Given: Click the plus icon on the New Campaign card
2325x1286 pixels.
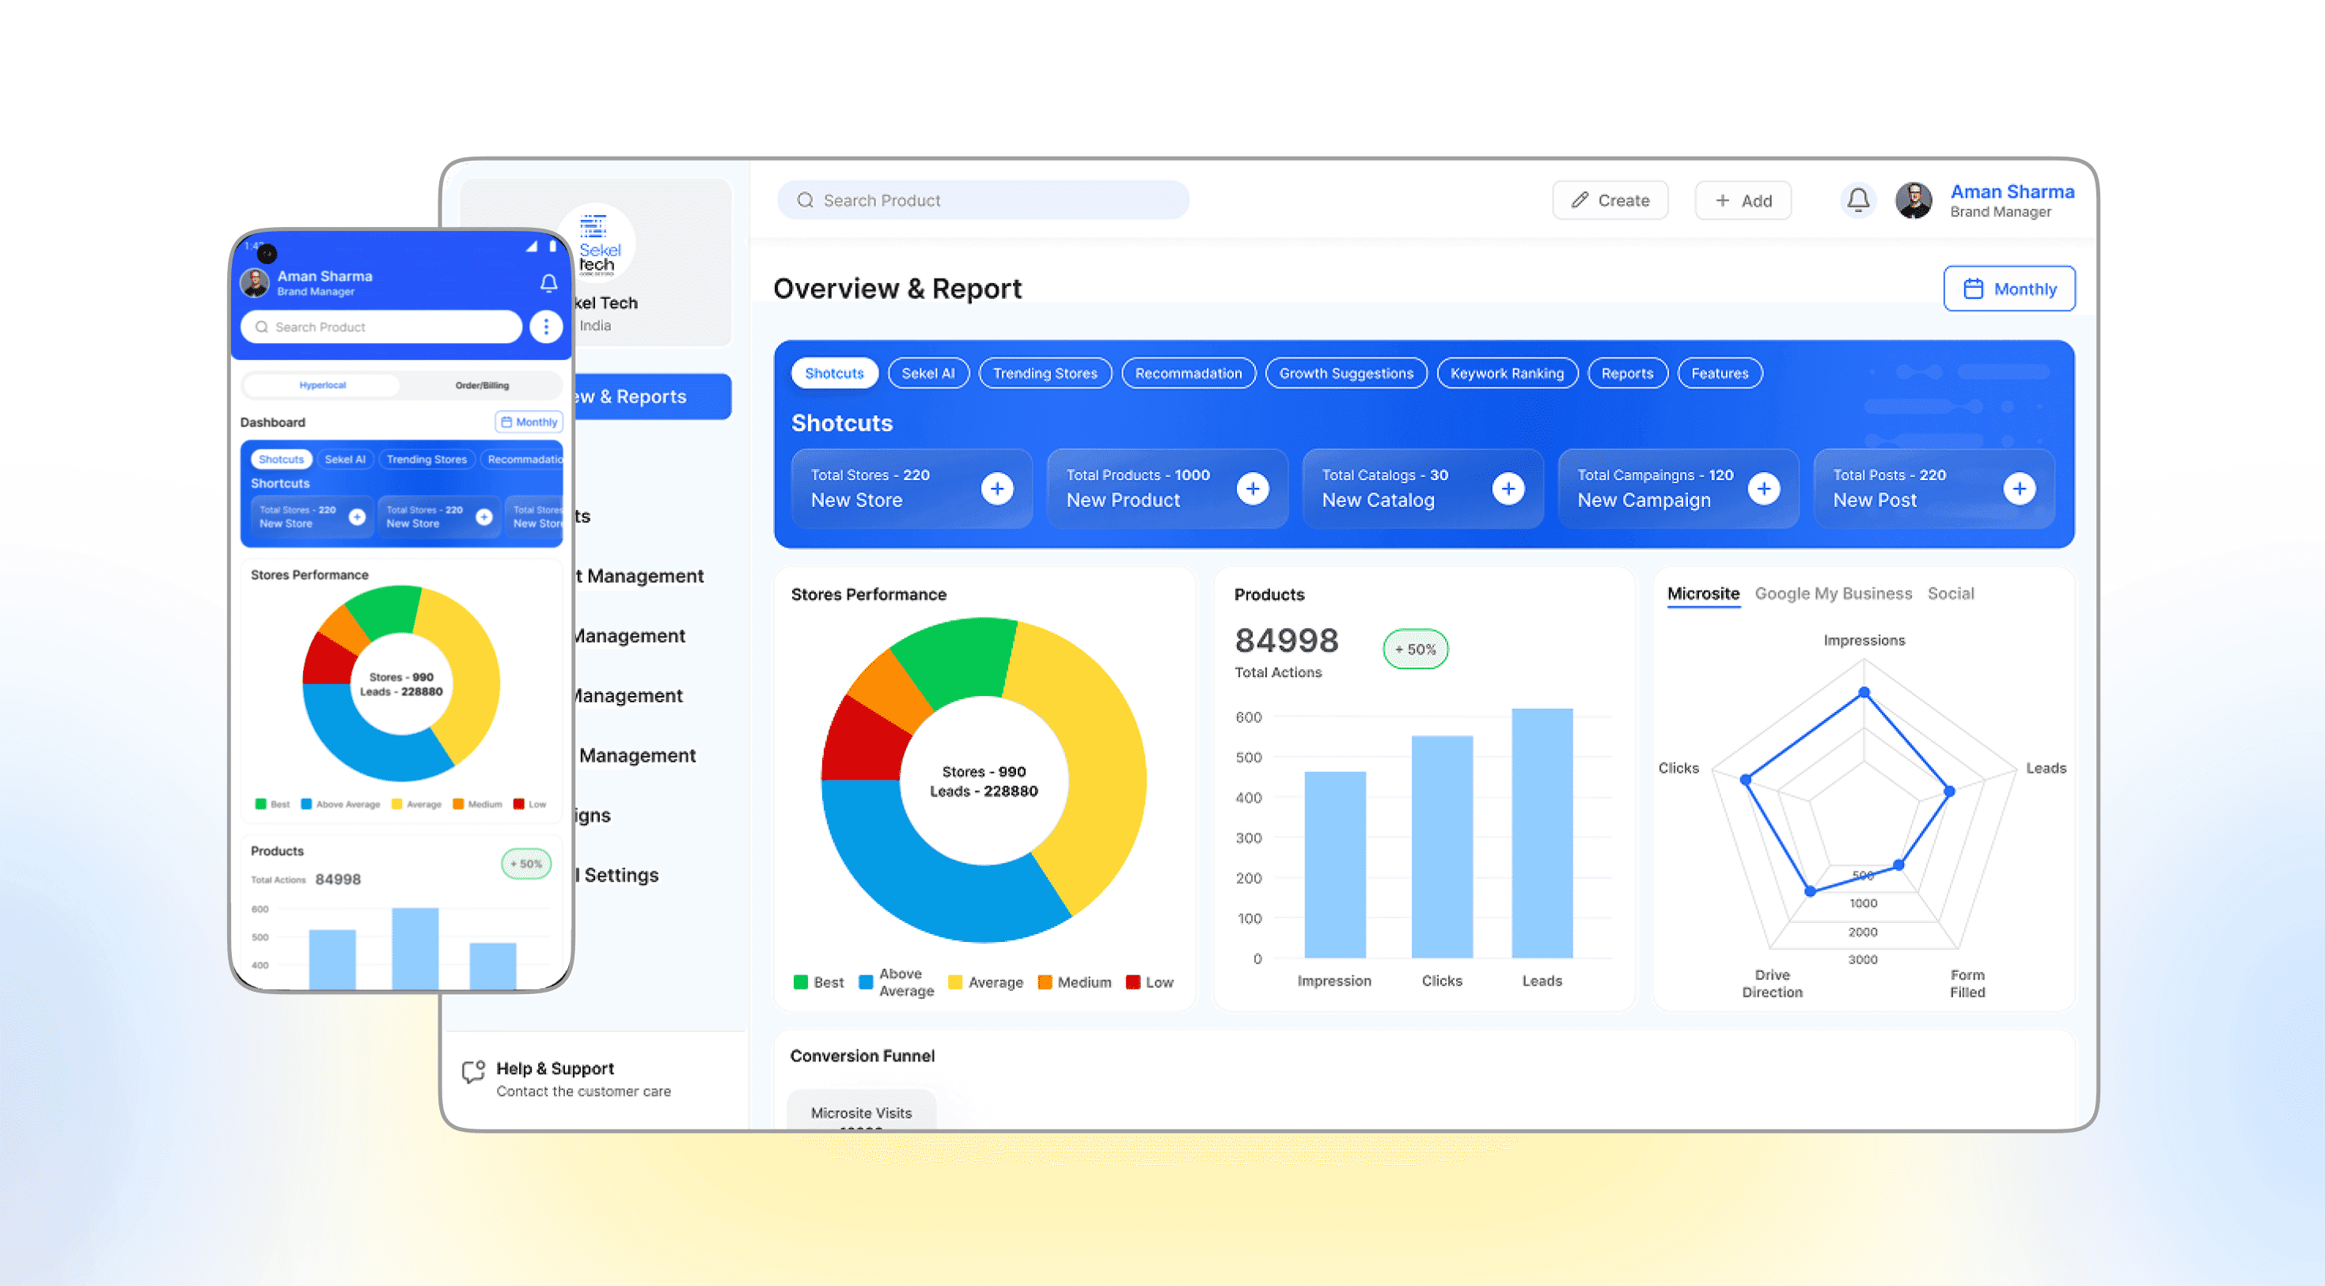Looking at the screenshot, I should (1766, 488).
